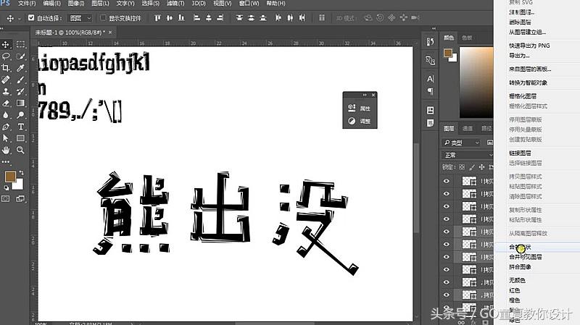Select the Hand tool
Screen dimensions: 580x325
[x=6, y=150]
